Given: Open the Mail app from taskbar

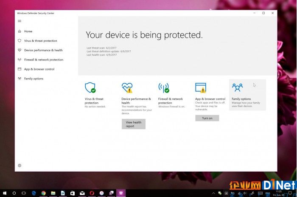Looking at the screenshot, I should (82, 193).
